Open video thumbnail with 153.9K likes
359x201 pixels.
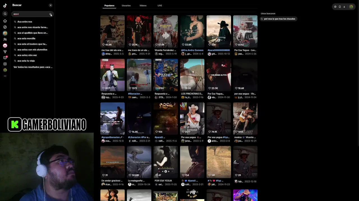[139, 162]
